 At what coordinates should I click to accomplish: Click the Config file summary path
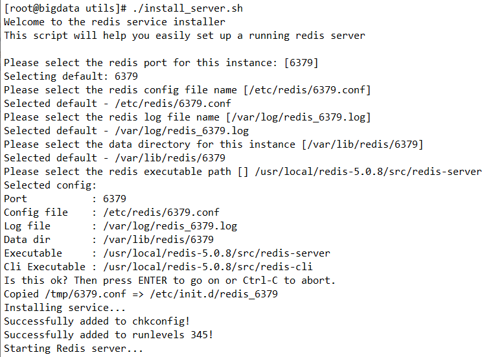coord(161,212)
